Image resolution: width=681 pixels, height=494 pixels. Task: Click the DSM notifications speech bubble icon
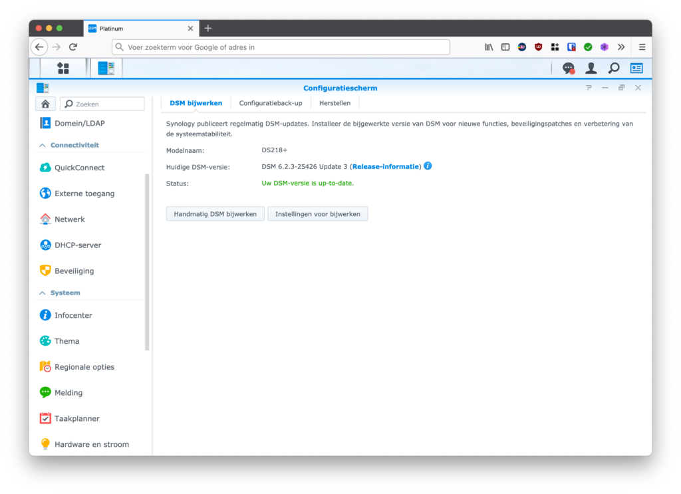coord(568,68)
